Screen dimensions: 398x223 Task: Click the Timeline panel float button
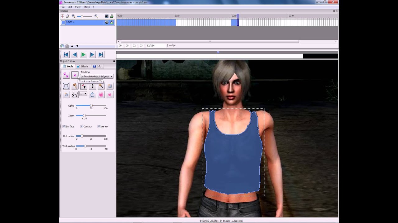[x=334, y=11]
